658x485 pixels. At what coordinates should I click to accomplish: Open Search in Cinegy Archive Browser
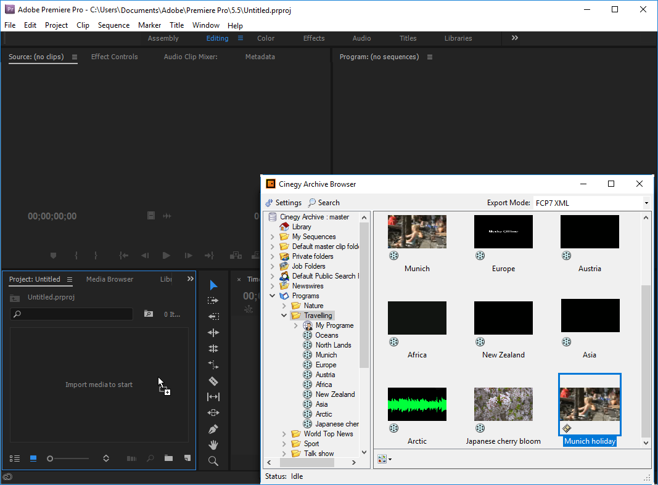click(x=324, y=203)
